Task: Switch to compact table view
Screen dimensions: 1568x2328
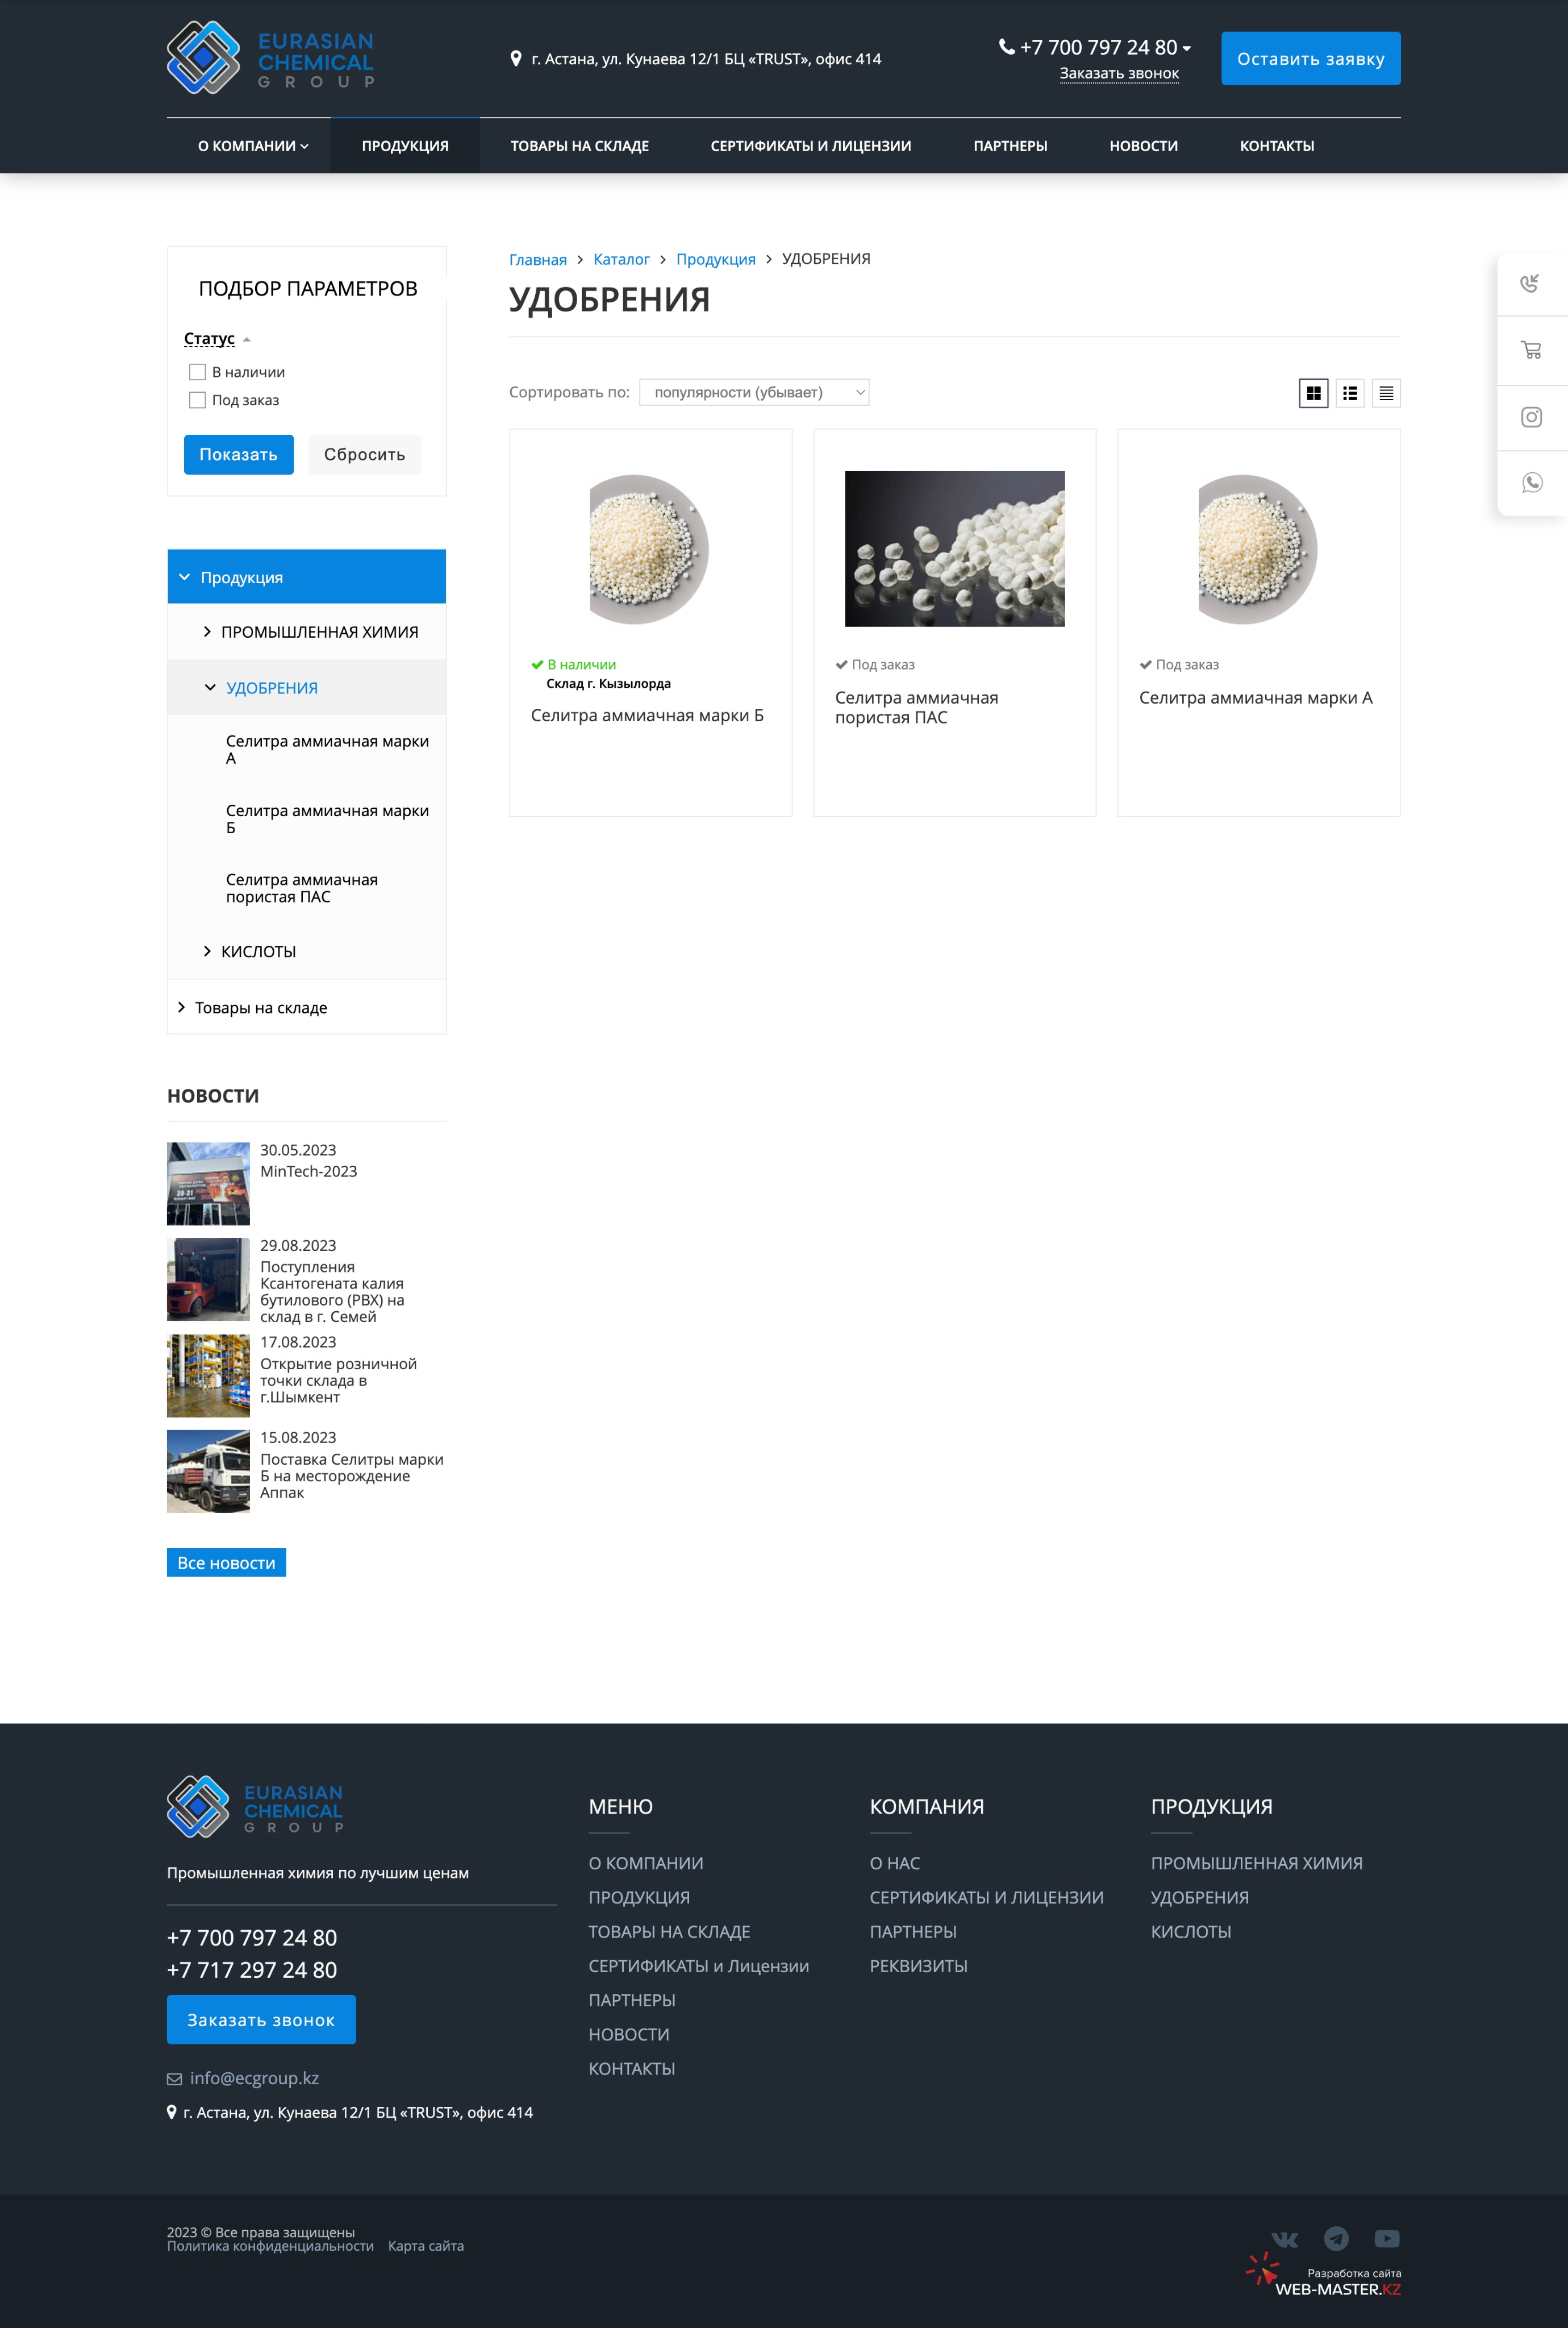Action: pyautogui.click(x=1385, y=393)
